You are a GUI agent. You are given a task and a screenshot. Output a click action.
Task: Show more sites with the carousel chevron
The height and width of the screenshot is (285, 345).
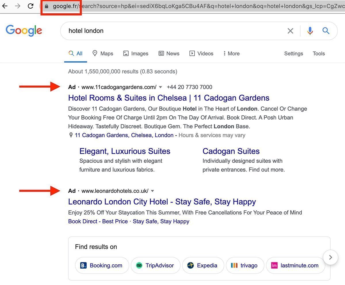330,257
